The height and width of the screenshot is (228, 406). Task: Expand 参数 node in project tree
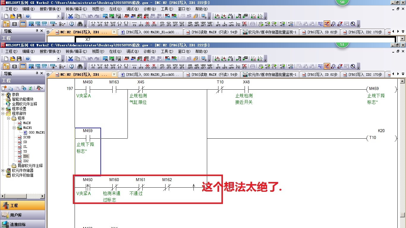[3, 95]
